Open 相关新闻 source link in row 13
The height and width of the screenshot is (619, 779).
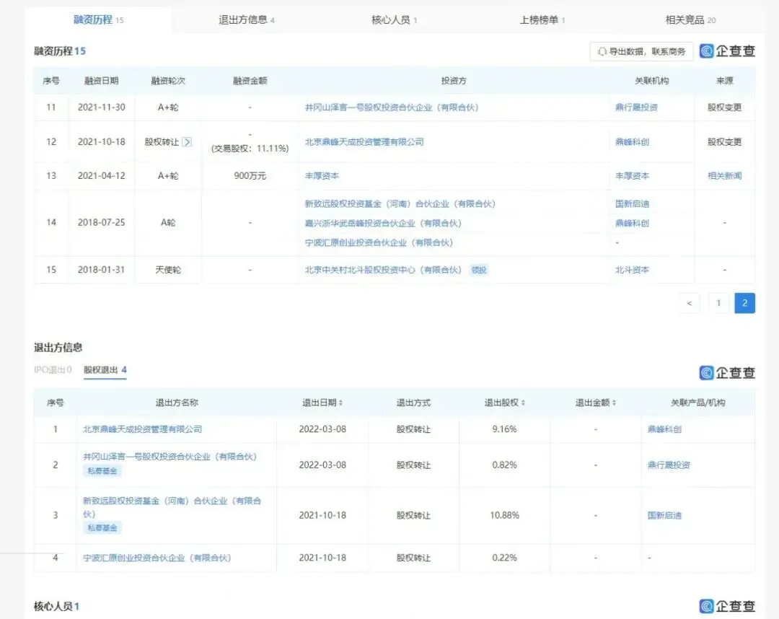point(724,176)
